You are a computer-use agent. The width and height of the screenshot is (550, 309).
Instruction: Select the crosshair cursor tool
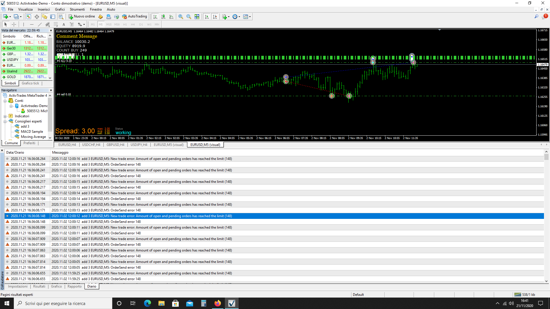[14, 24]
